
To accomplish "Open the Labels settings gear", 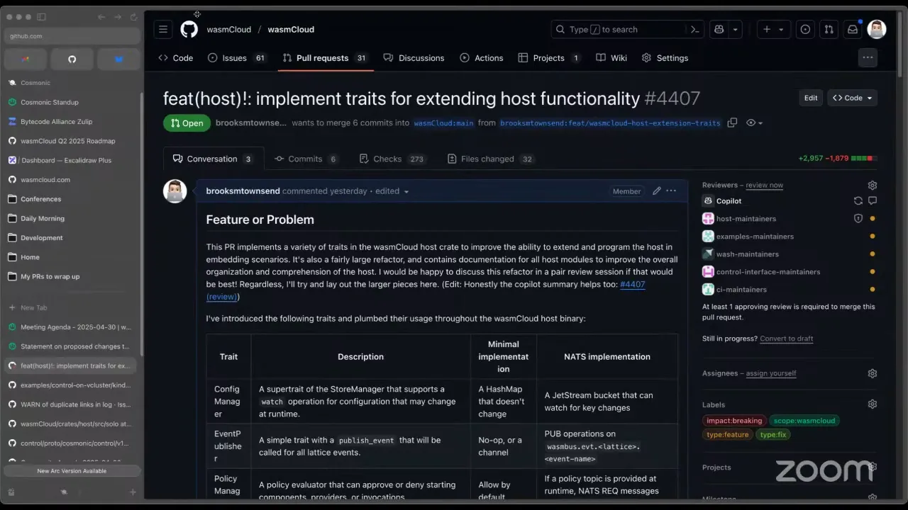I will [x=873, y=404].
